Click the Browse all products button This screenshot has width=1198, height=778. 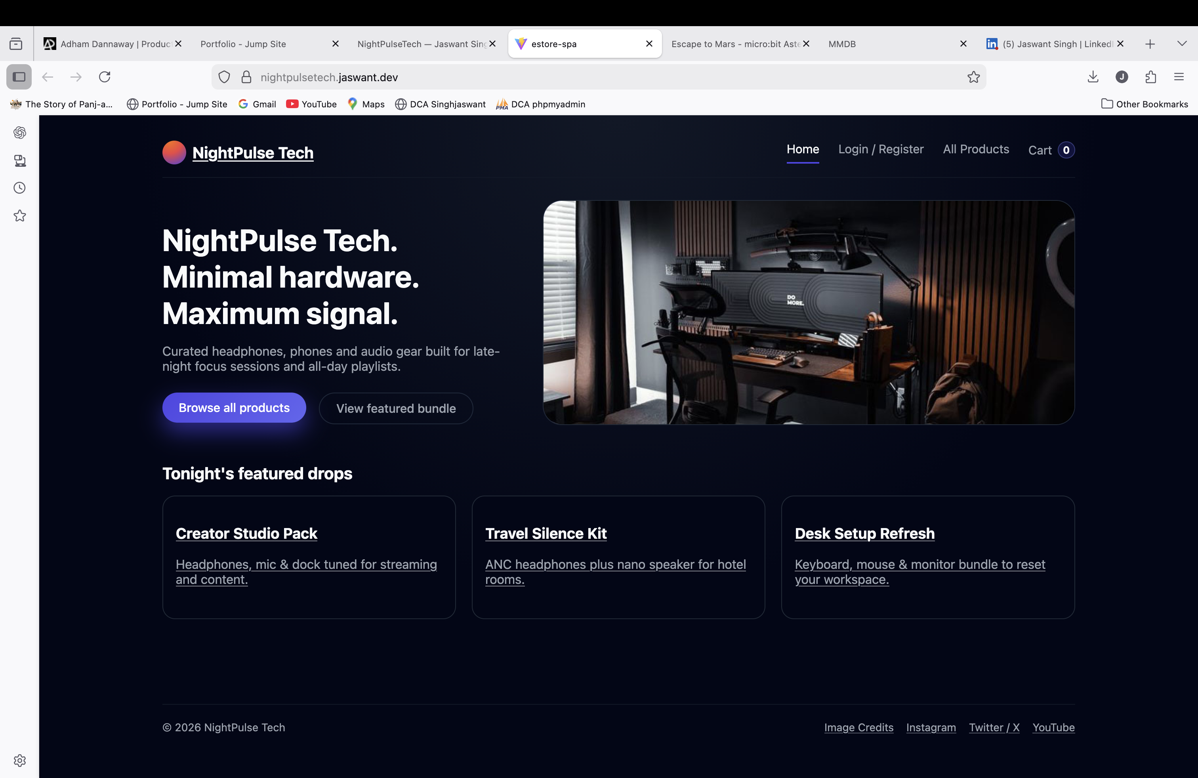pos(234,408)
